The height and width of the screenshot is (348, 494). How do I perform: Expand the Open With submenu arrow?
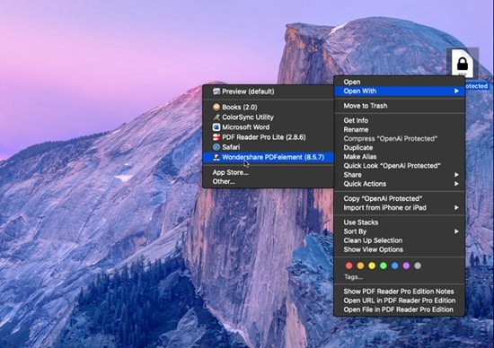point(456,91)
